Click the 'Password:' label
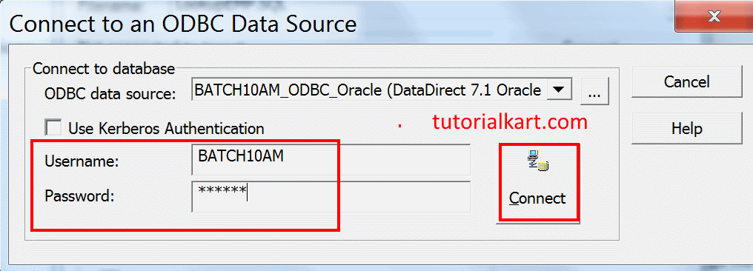The image size is (753, 271). coord(79,196)
